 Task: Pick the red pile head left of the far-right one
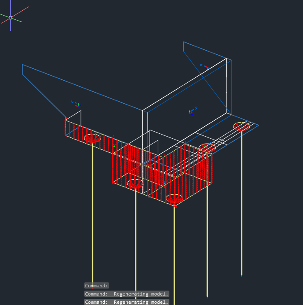[207, 148]
